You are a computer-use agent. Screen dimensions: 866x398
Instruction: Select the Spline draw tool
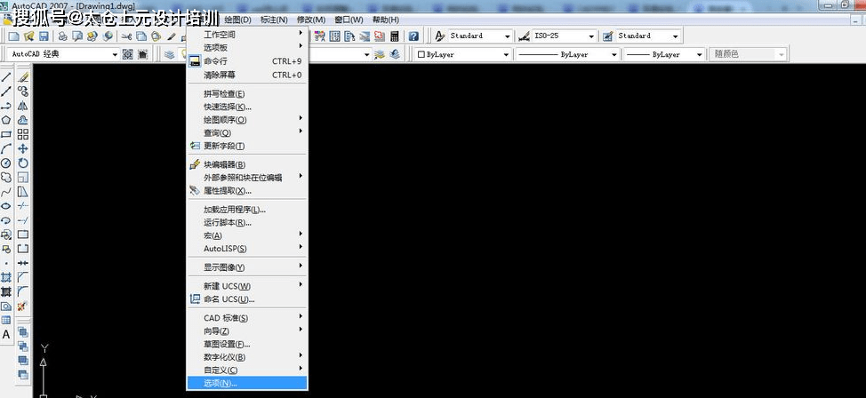[x=6, y=192]
